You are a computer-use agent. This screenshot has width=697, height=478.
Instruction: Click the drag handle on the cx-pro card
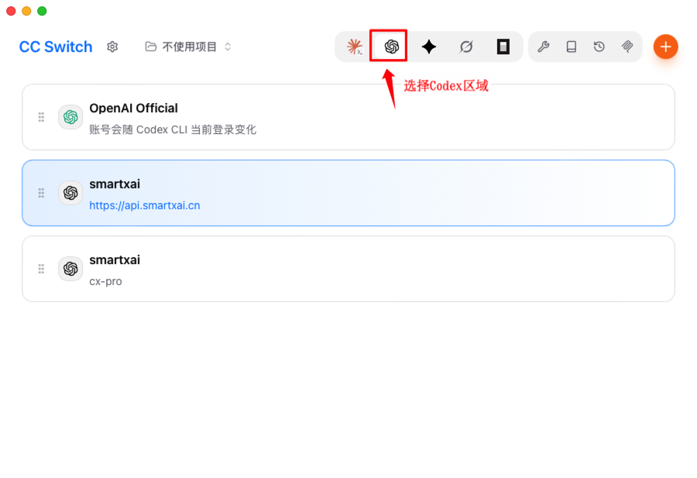pyautogui.click(x=41, y=269)
